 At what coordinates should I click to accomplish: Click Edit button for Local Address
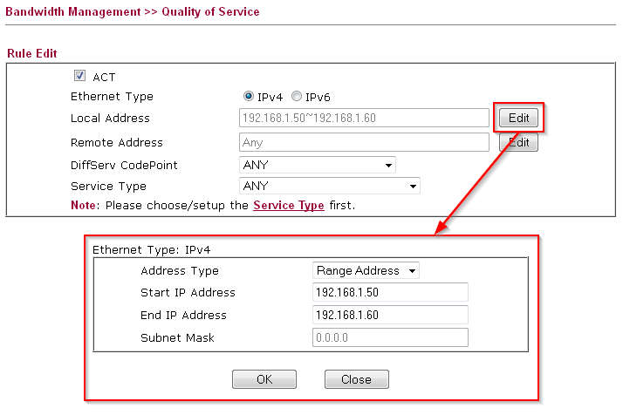tap(518, 118)
